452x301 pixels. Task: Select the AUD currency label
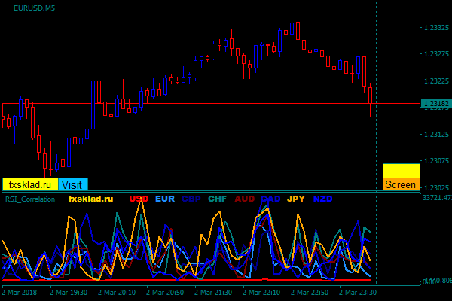(x=244, y=199)
